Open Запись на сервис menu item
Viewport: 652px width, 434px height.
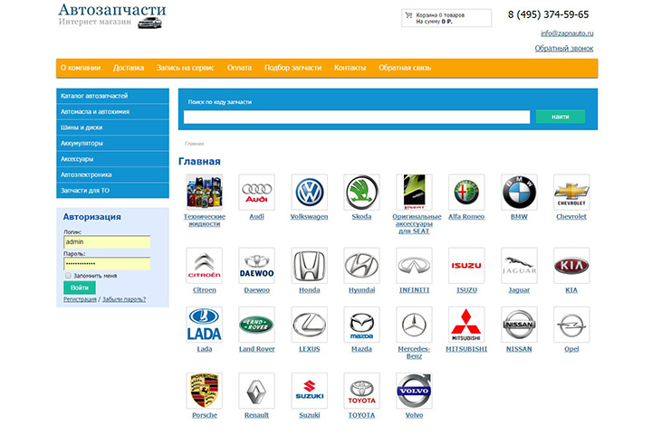coord(186,68)
